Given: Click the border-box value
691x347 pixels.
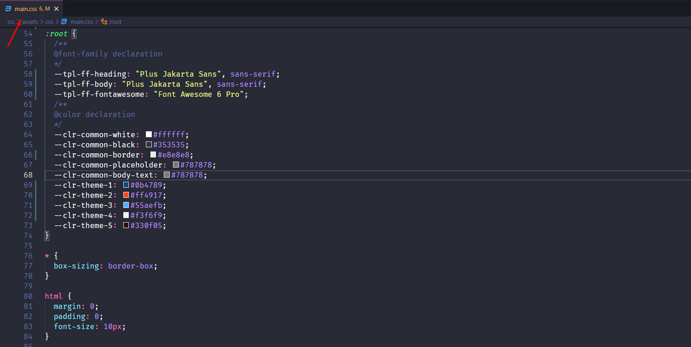Looking at the screenshot, I should coord(131,266).
